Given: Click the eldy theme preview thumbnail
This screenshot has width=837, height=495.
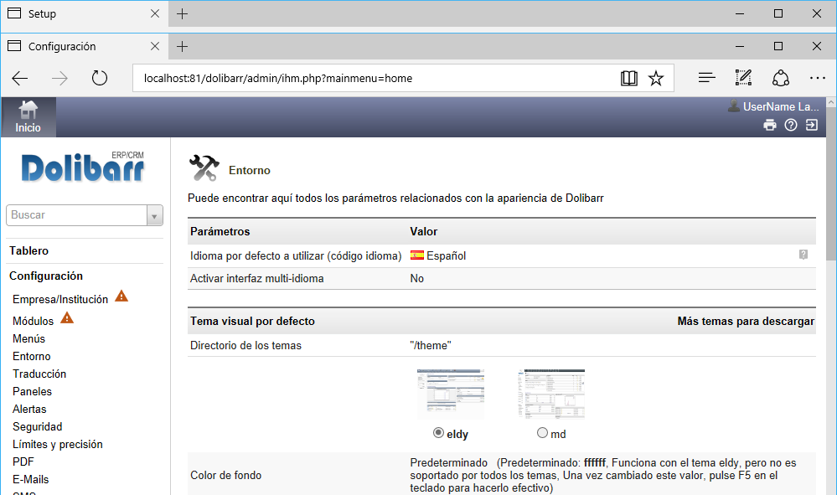Looking at the screenshot, I should click(x=450, y=394).
